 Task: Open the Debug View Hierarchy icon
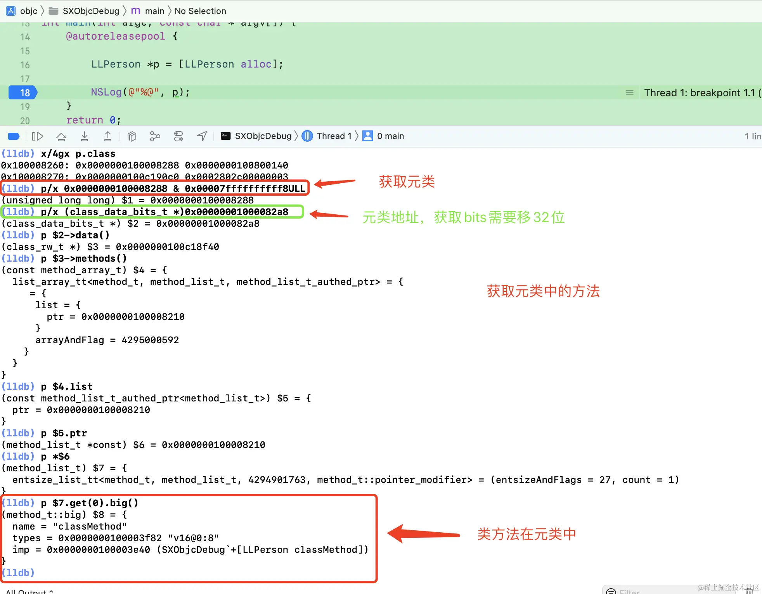click(x=132, y=136)
